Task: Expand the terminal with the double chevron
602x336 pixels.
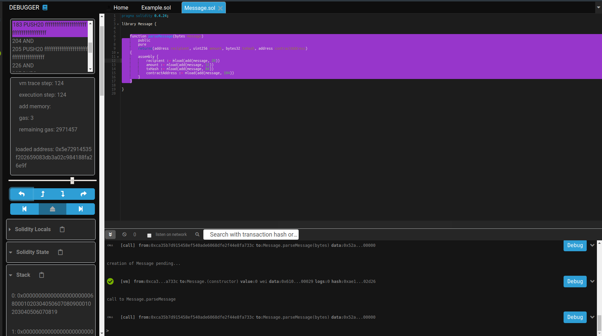Action: (110, 234)
